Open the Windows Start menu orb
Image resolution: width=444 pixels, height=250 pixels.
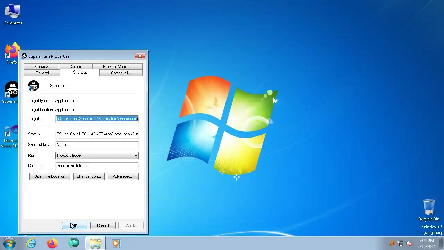coord(9,243)
